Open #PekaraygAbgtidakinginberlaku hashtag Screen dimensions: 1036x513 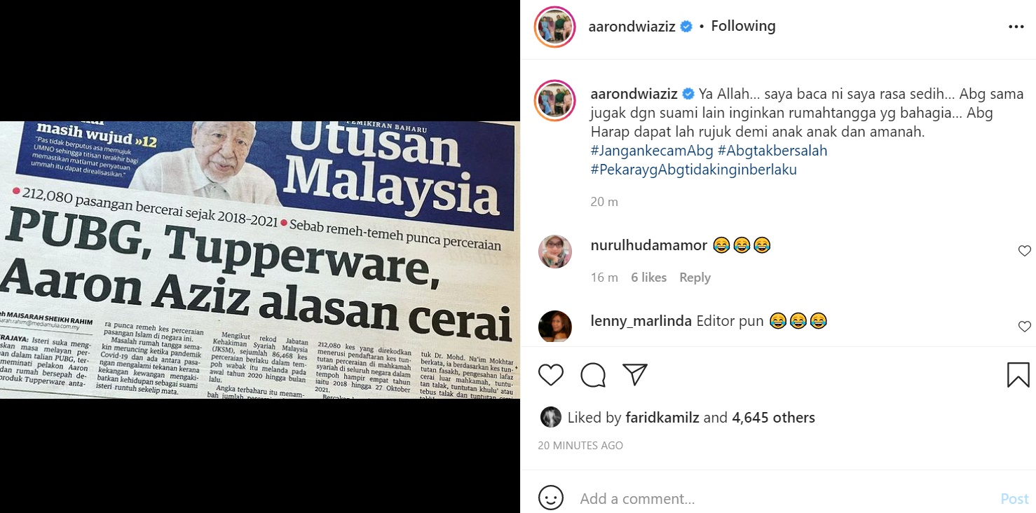coord(694,170)
